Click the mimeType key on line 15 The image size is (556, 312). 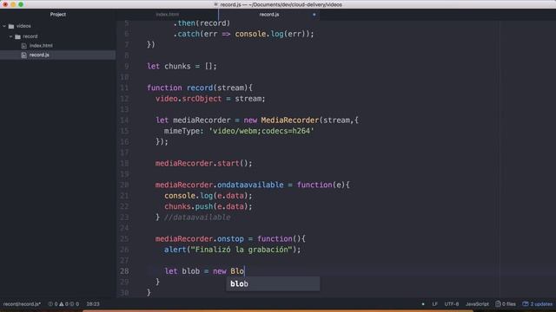coord(183,131)
